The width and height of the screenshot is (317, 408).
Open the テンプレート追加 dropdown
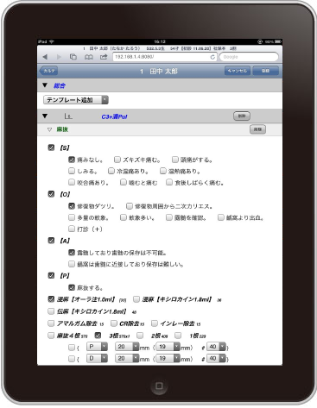click(76, 100)
